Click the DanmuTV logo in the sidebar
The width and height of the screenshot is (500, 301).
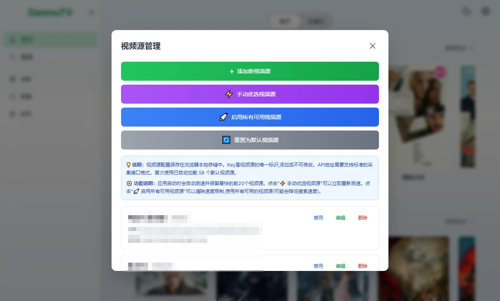(x=50, y=13)
